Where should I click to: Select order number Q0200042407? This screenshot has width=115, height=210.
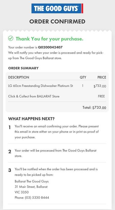coord(50,47)
